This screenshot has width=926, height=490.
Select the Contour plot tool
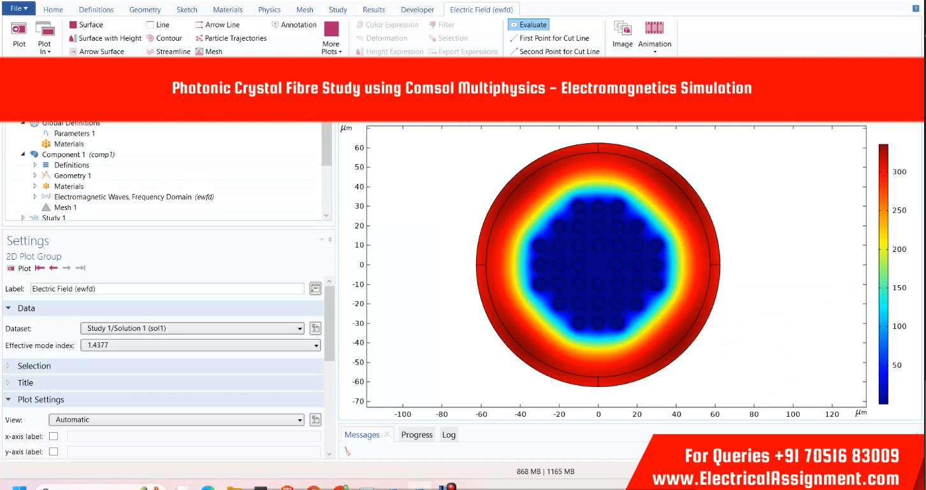pyautogui.click(x=150, y=38)
